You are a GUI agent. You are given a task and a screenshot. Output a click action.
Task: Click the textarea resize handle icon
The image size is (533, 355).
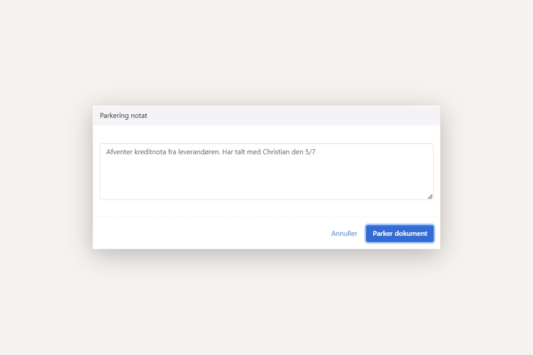[430, 196]
